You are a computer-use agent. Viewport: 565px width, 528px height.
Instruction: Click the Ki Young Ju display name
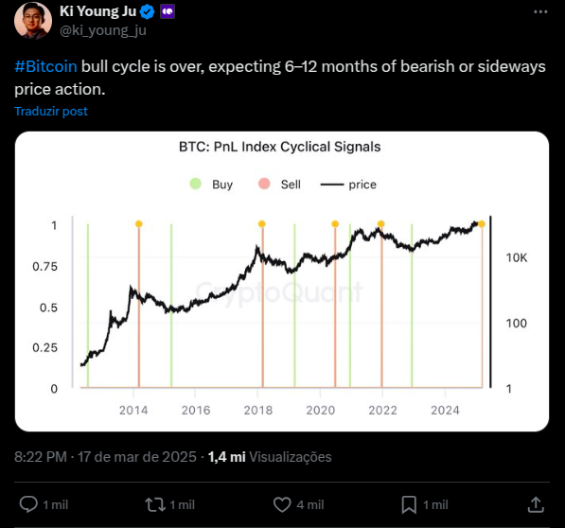97,11
